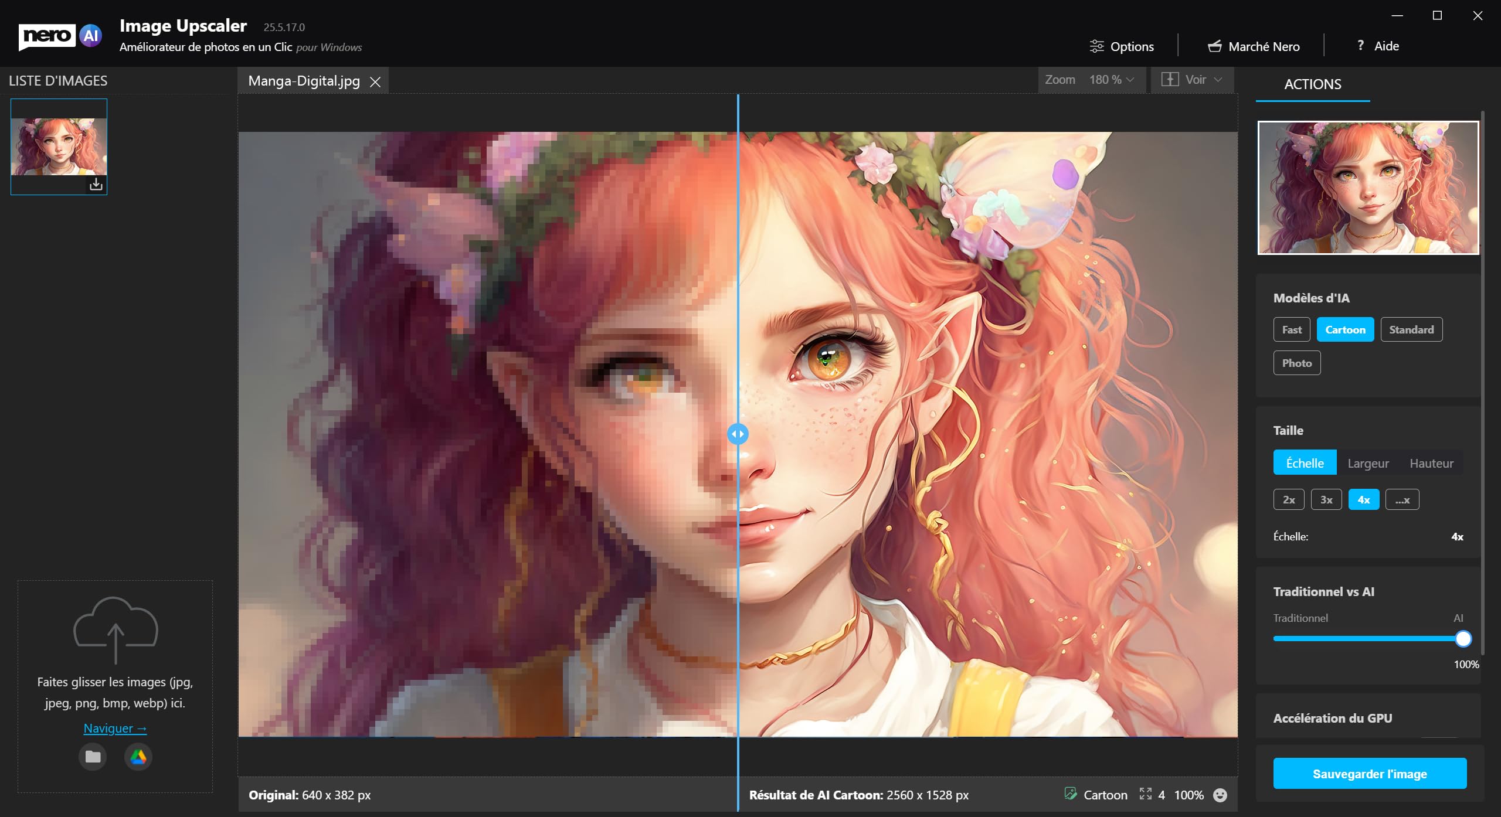This screenshot has height=817, width=1501.
Task: Switch to Largeur size tab
Action: coord(1368,463)
